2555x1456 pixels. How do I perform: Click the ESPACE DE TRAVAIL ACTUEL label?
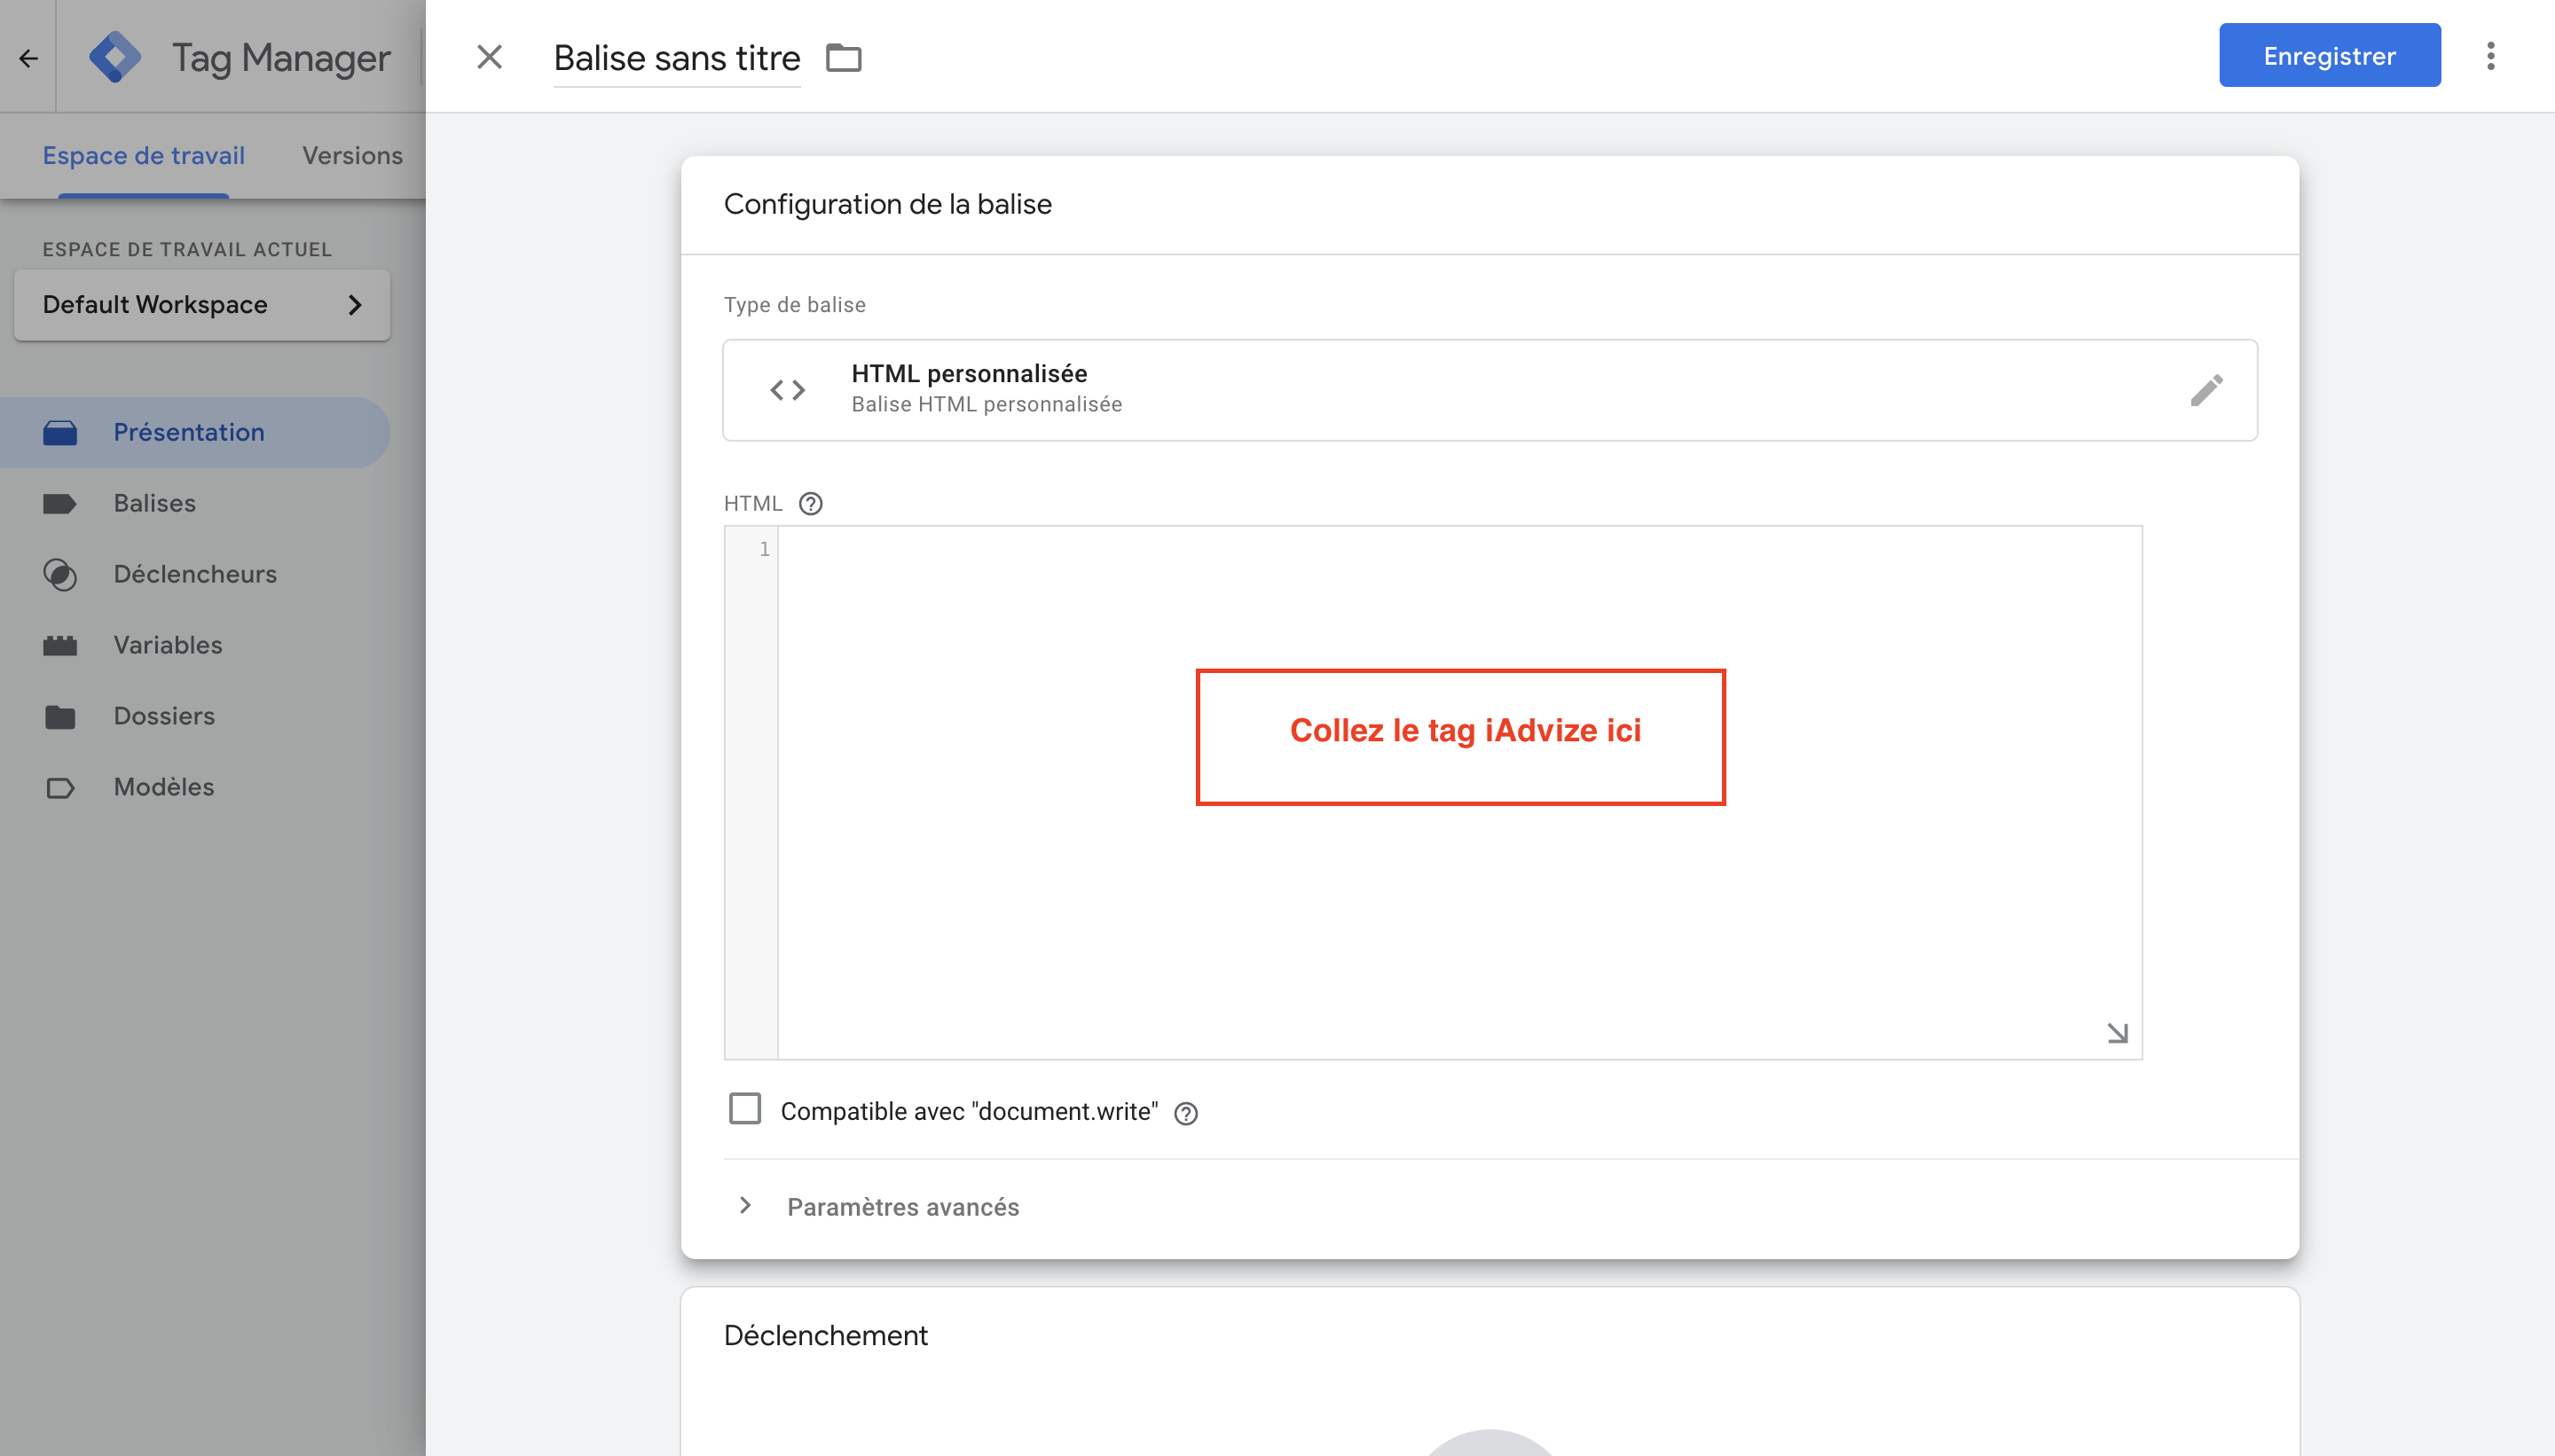click(187, 250)
